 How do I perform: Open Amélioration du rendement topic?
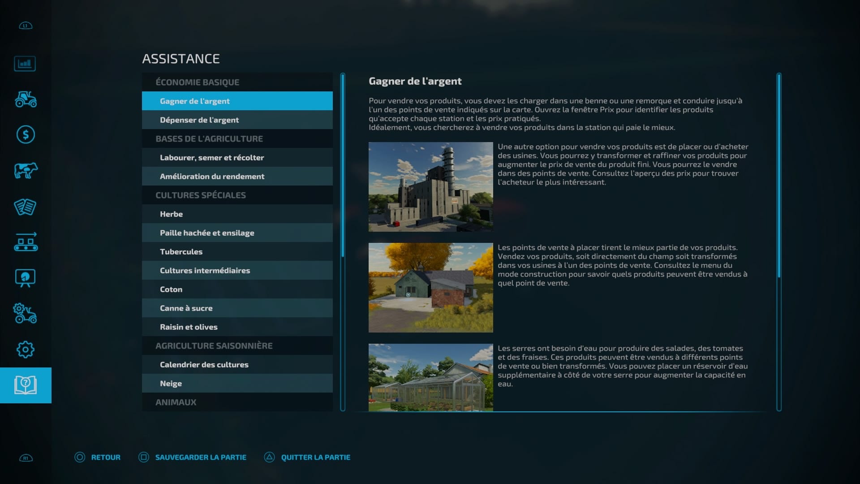(x=237, y=176)
